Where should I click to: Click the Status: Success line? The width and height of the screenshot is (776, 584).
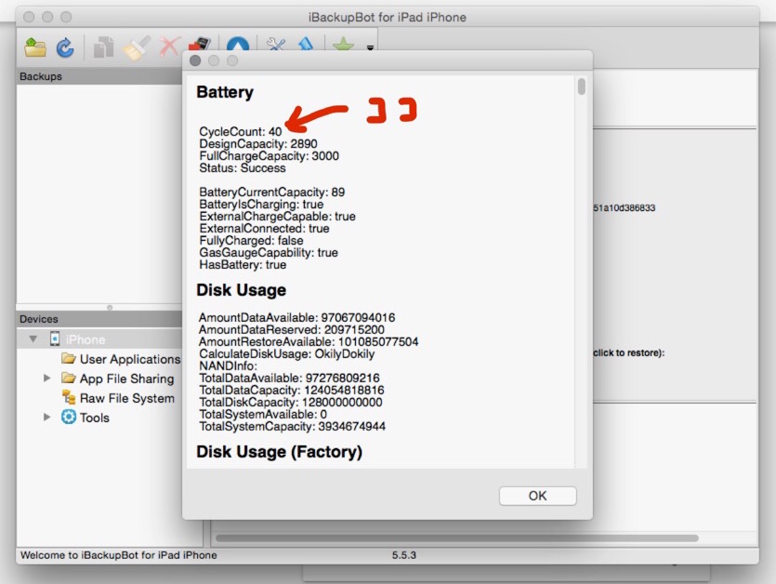coord(243,168)
